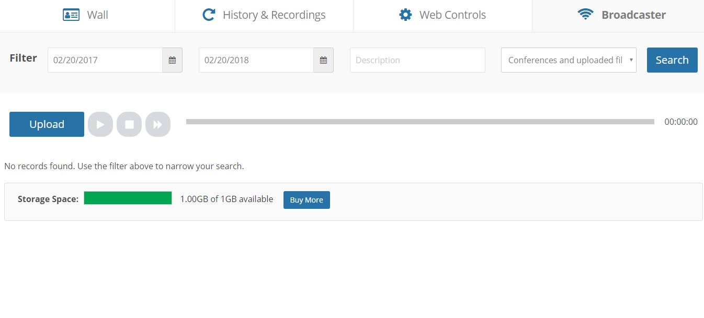Click the 02/20/2017 start date field
The image size is (704, 318).
[x=105, y=60]
